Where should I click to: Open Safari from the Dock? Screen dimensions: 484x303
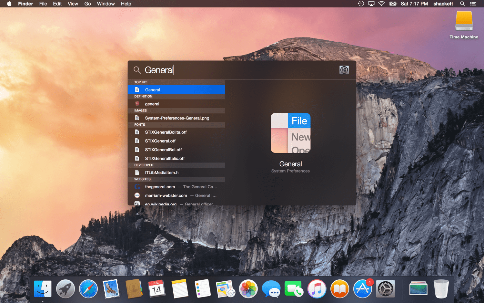(88, 289)
